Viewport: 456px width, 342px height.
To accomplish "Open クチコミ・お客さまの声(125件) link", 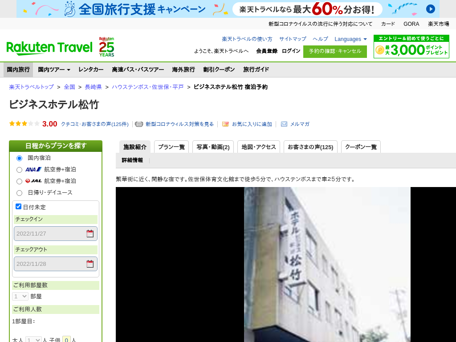I will pos(94,124).
